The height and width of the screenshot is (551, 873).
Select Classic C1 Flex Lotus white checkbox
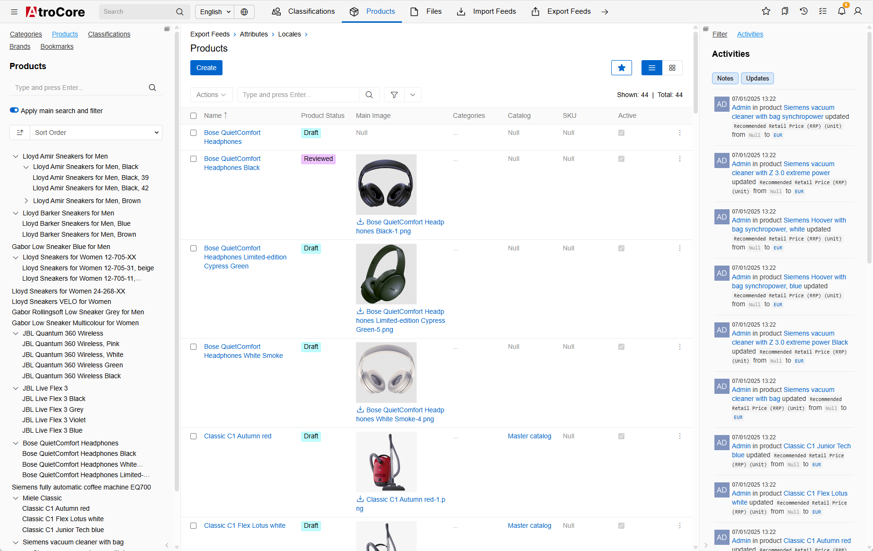coord(193,526)
